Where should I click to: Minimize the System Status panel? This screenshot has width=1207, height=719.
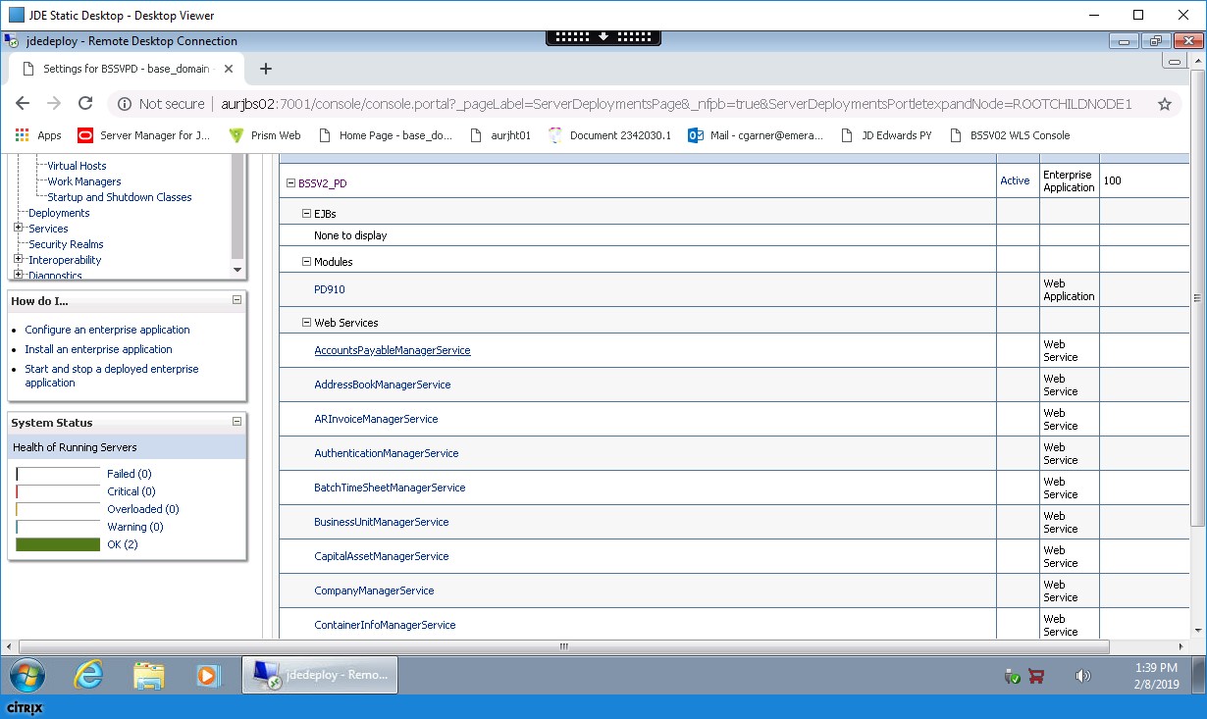click(236, 422)
